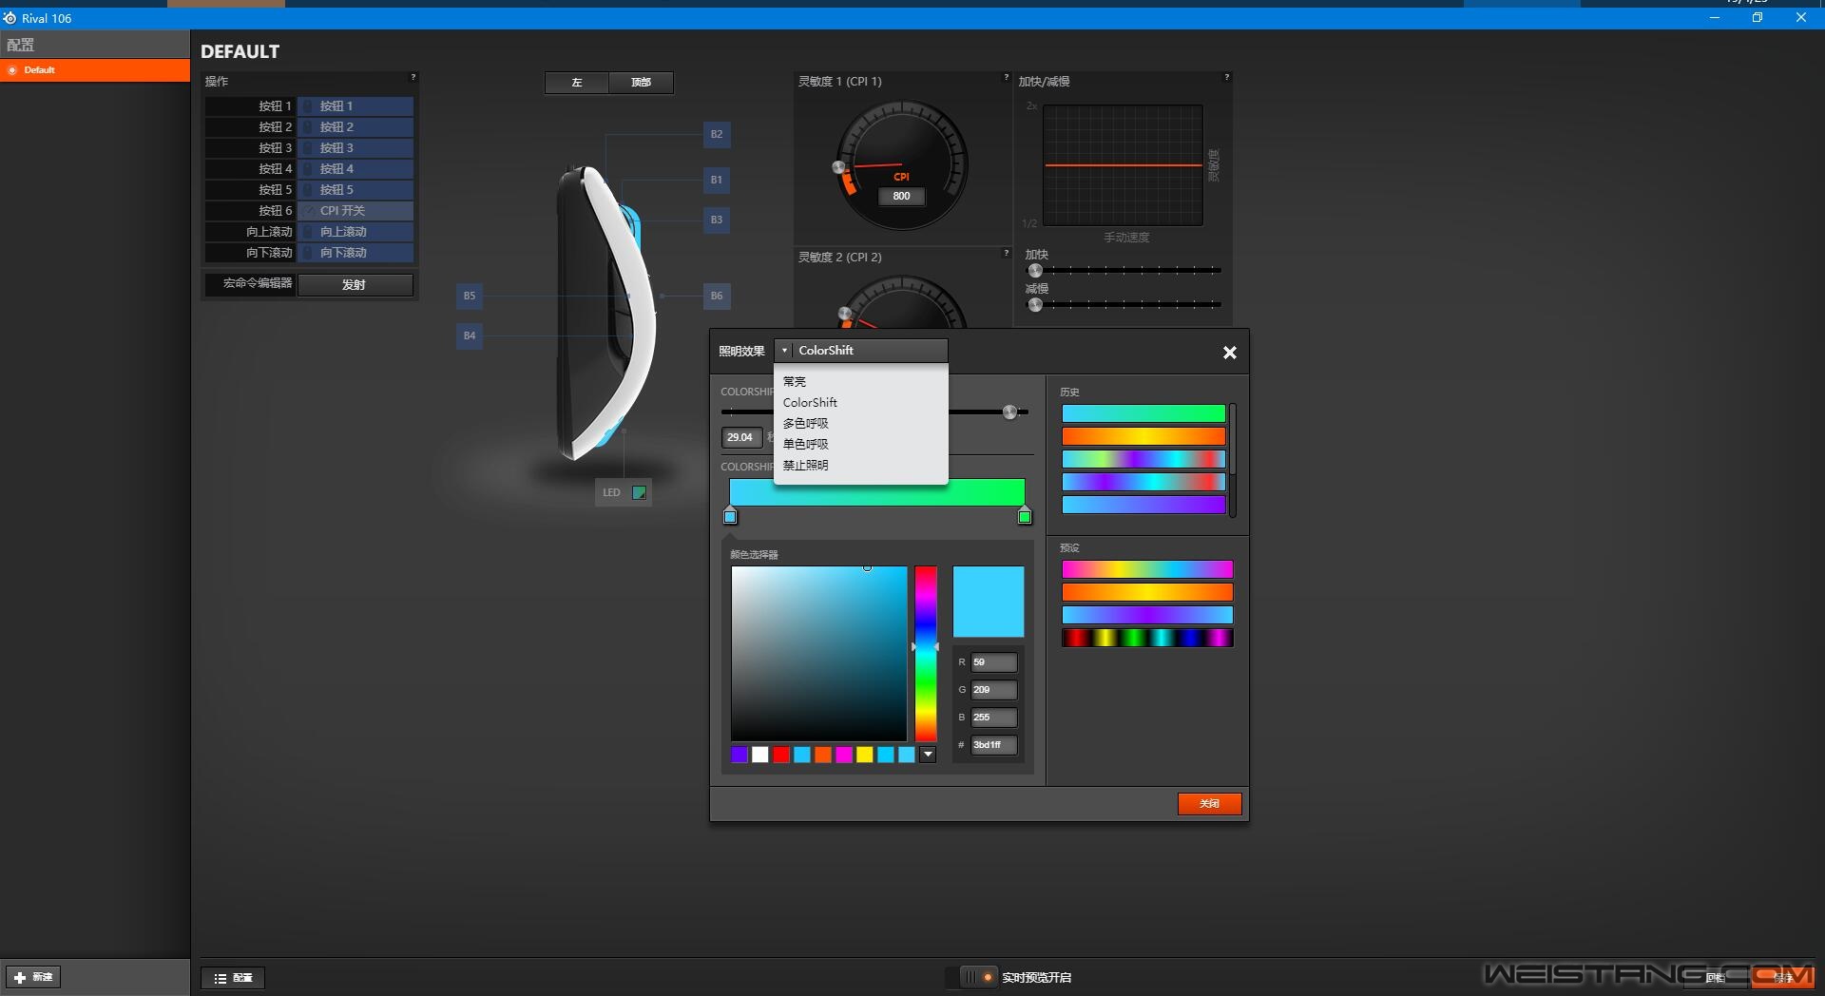
Task: Toggle the 实时预览开启 live preview switch
Action: [976, 977]
